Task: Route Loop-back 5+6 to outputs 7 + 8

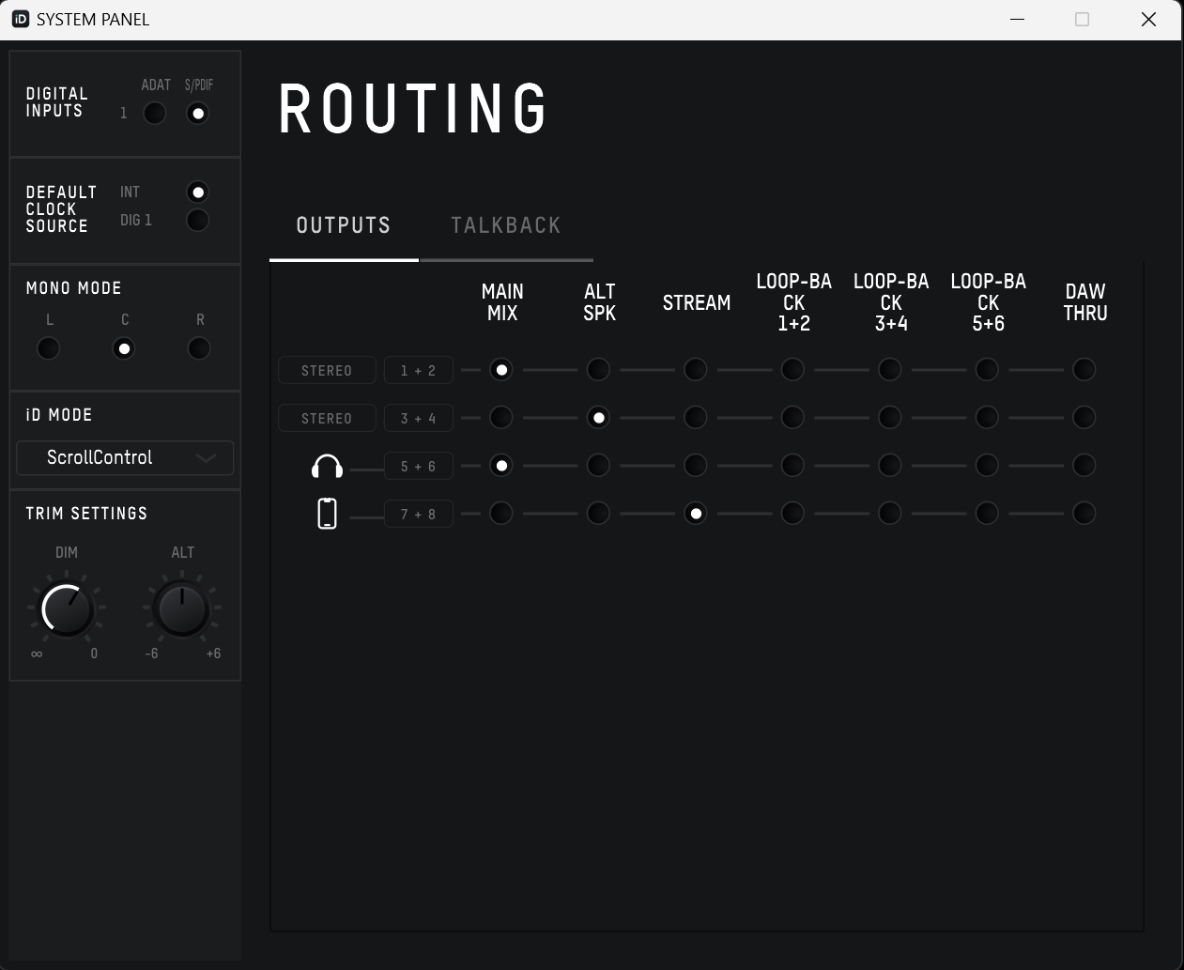Action: tap(987, 514)
